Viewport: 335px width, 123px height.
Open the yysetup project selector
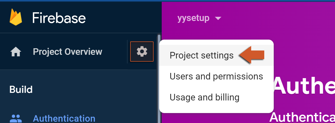(x=194, y=18)
